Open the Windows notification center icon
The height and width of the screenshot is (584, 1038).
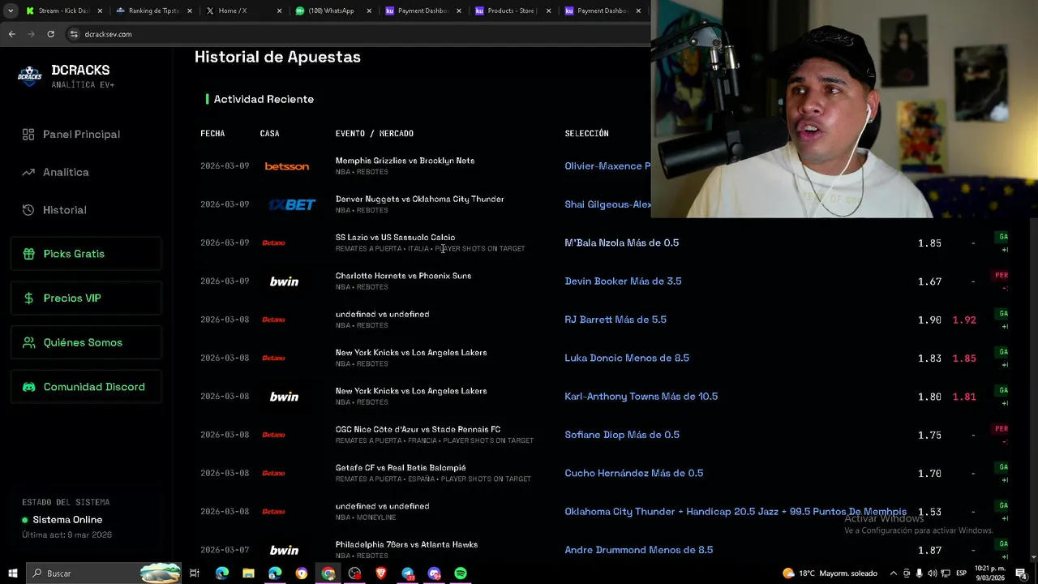[x=1021, y=573]
